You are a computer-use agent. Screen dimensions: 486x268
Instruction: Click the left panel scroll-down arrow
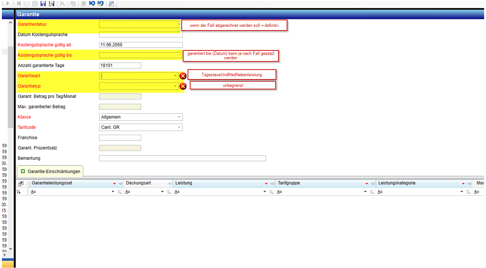tap(10, 249)
